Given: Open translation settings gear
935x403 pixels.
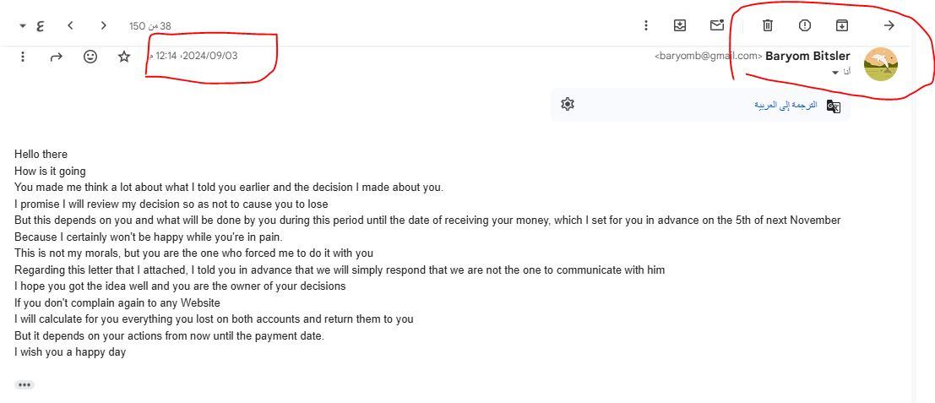Looking at the screenshot, I should point(568,104).
